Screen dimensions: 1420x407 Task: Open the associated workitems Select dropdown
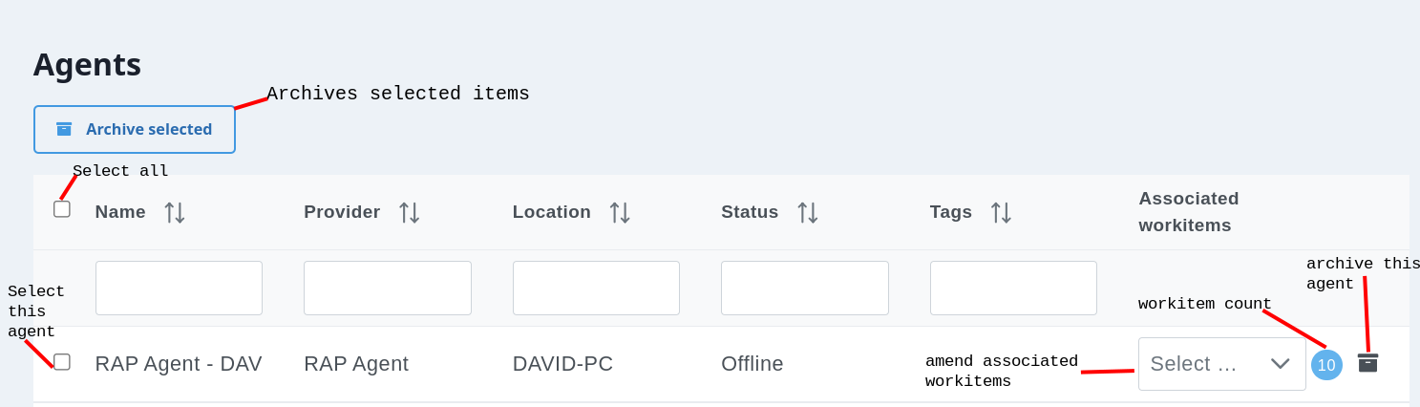coord(1220,364)
